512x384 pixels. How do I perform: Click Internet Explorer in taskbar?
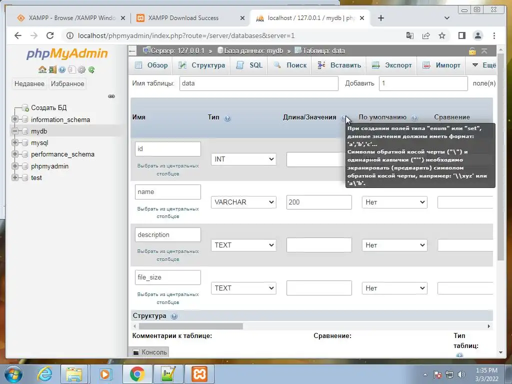click(x=44, y=374)
